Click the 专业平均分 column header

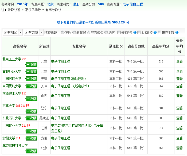click(180, 46)
